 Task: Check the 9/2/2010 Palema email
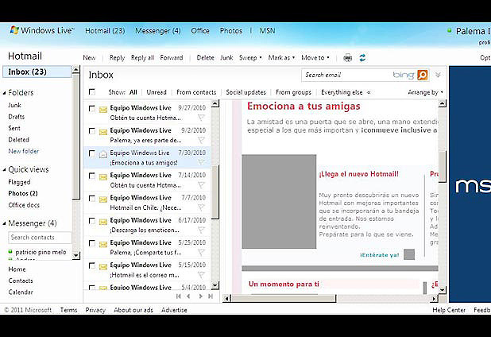(x=91, y=131)
